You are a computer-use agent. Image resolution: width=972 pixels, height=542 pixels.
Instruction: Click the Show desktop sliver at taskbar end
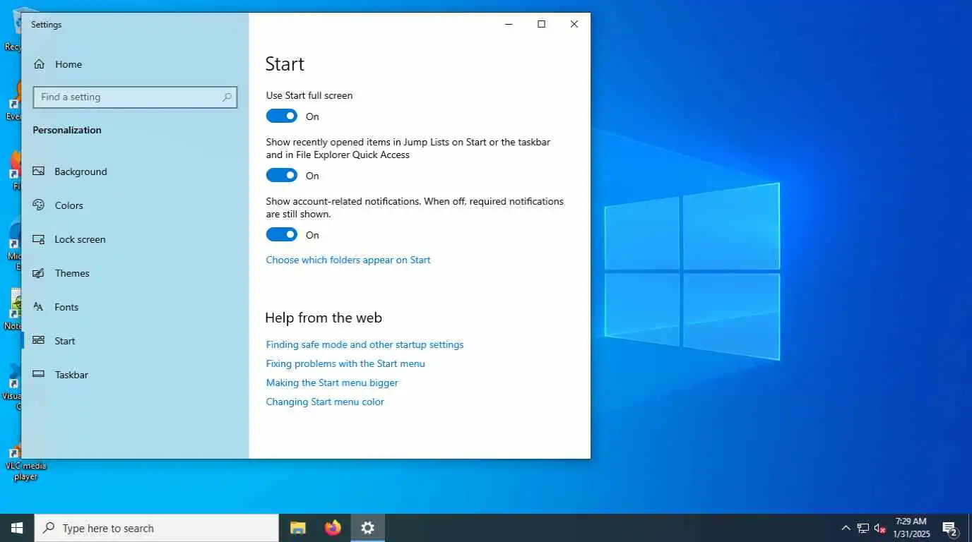point(970,528)
